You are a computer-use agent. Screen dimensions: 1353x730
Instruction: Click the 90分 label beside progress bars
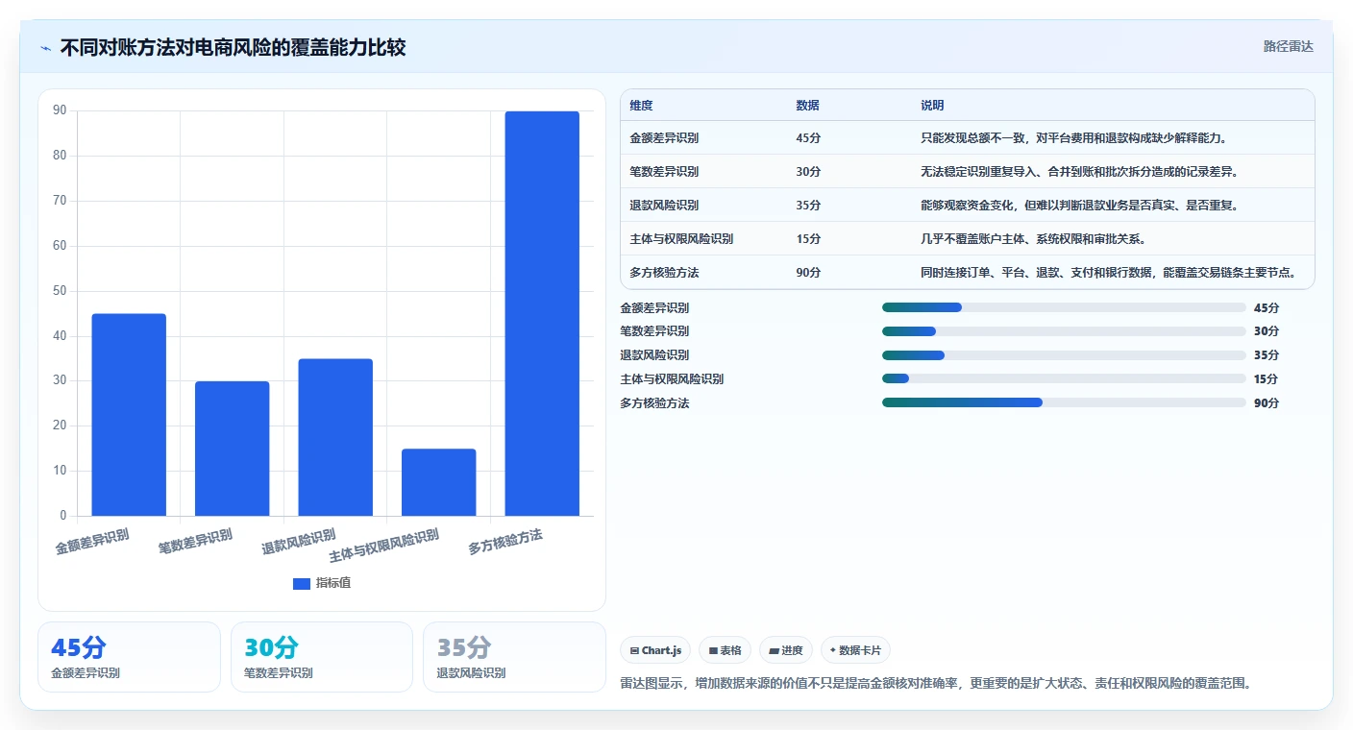pos(1267,403)
